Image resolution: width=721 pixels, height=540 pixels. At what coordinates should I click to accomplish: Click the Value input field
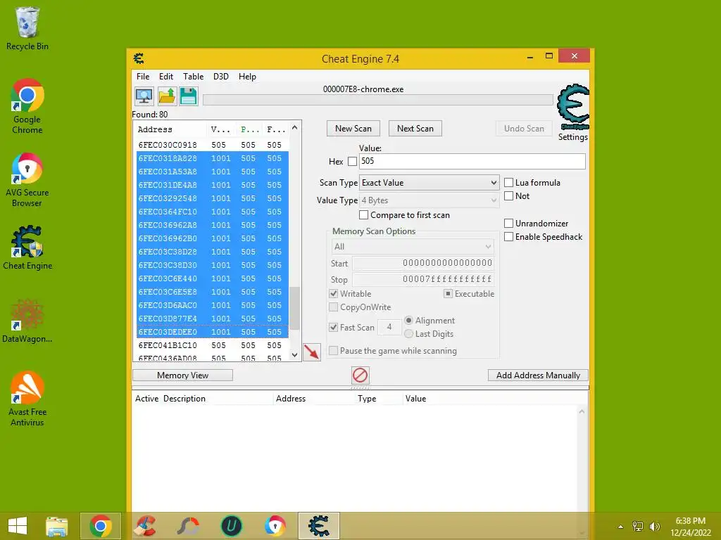tap(472, 161)
